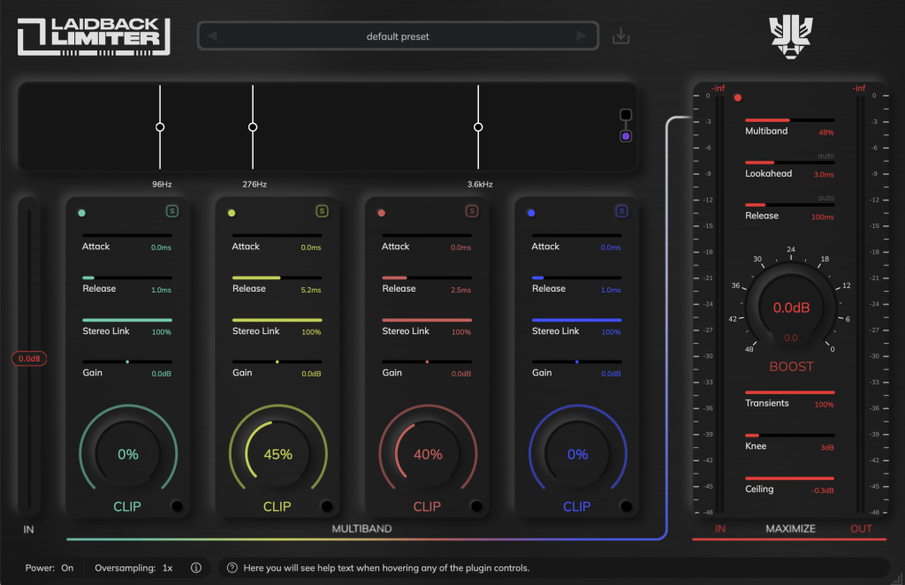Click the question mark help icon
The width and height of the screenshot is (905, 585).
232,568
